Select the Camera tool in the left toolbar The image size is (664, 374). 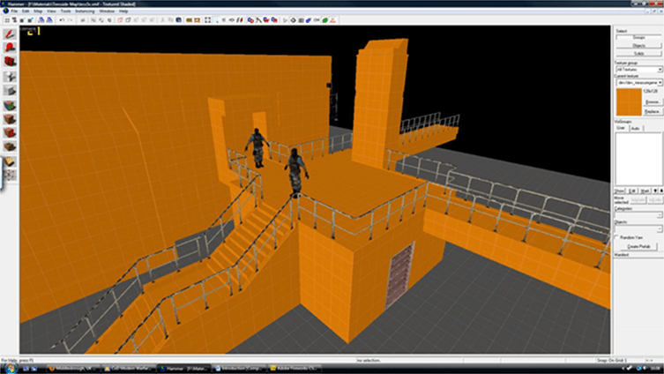click(x=10, y=62)
